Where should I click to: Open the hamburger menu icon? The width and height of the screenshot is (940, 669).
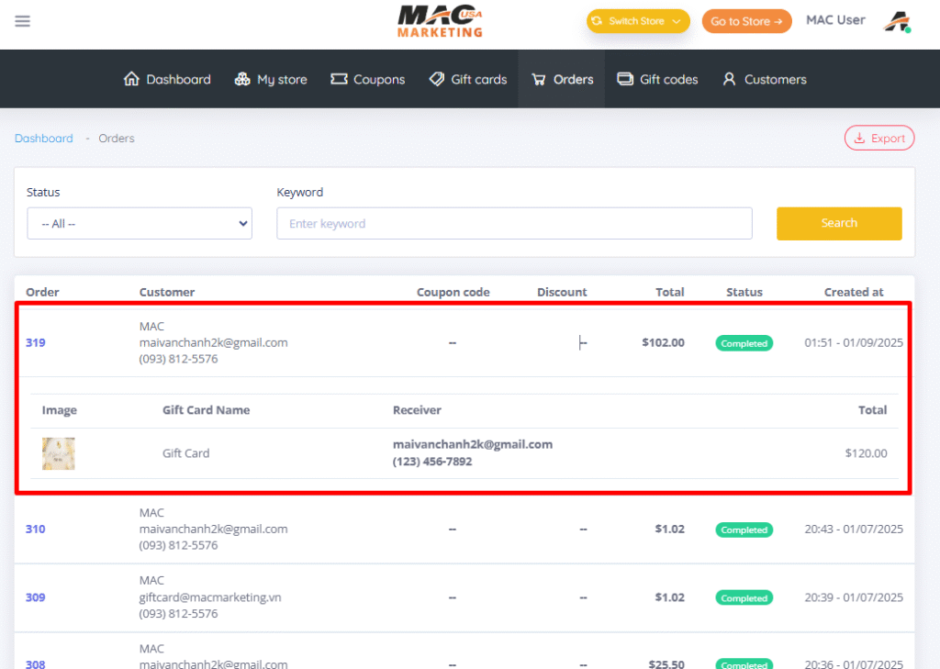tap(23, 21)
